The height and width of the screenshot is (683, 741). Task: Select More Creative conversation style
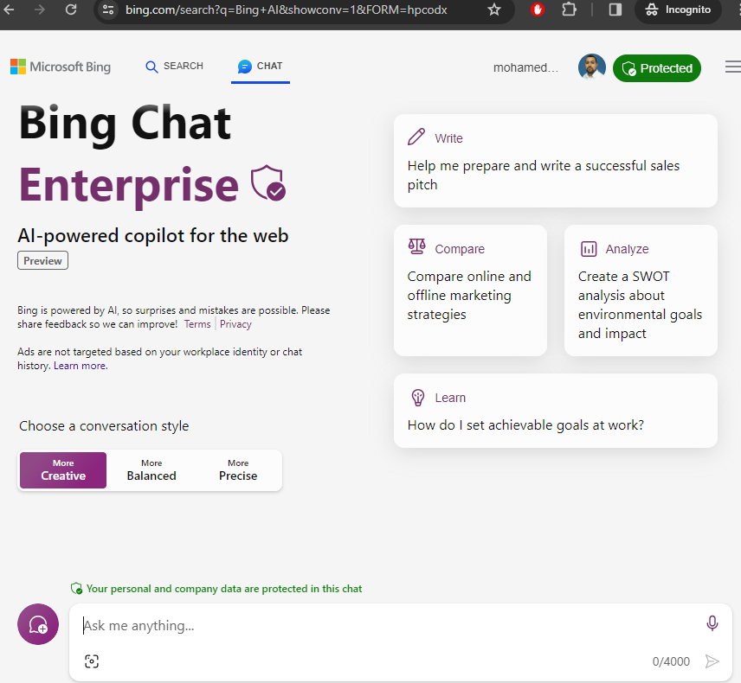tap(63, 470)
